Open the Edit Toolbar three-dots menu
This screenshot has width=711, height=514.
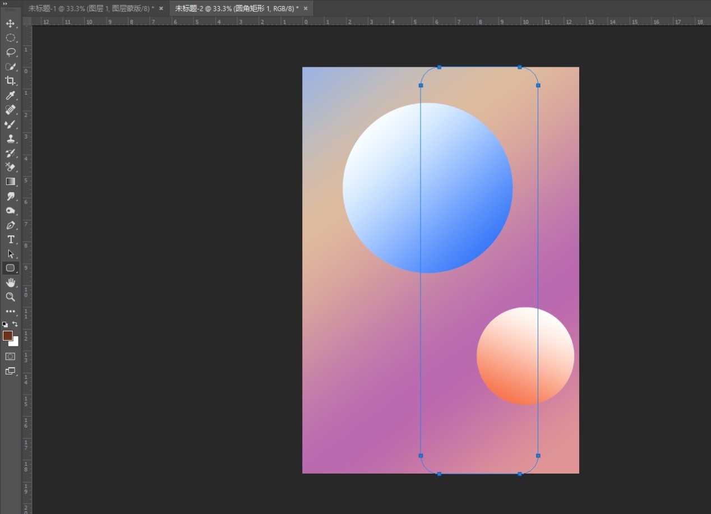click(x=10, y=311)
